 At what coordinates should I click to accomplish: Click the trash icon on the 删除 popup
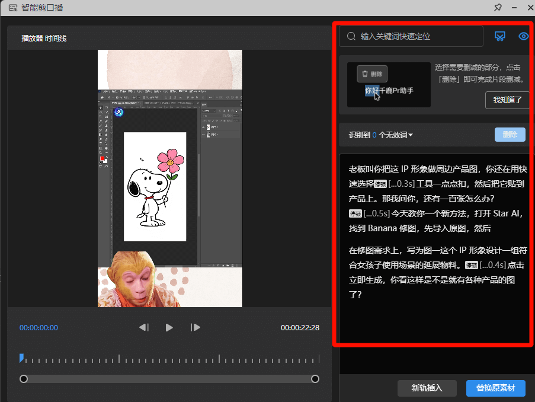pyautogui.click(x=364, y=74)
